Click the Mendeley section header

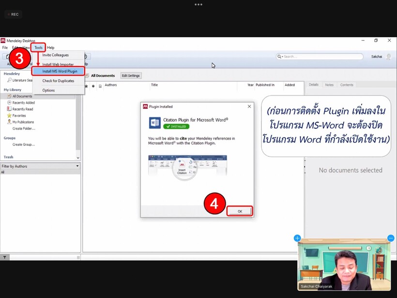tap(12, 74)
